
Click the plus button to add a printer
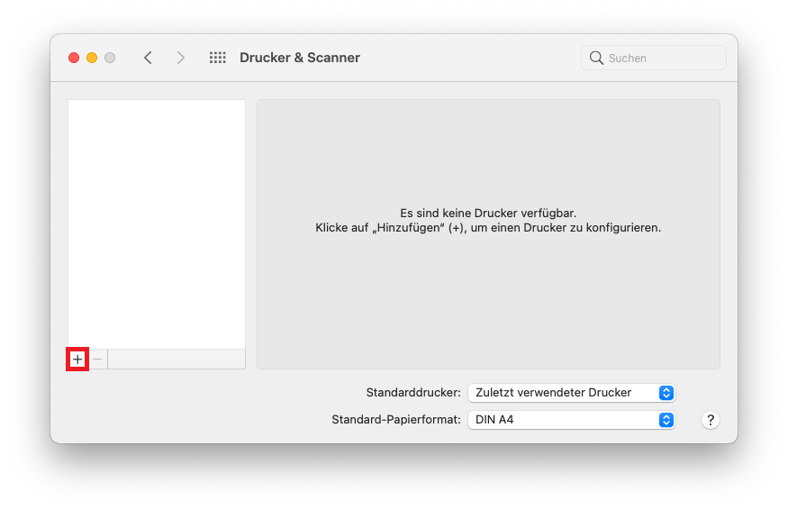(77, 360)
